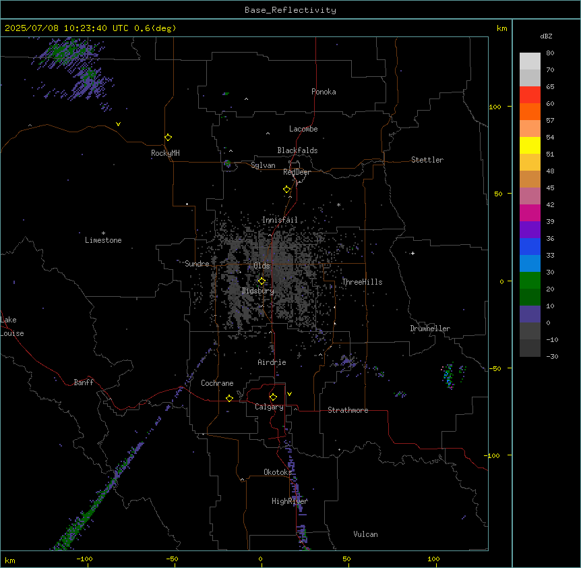Click the HighRiver label
This screenshot has height=568, width=581.
point(290,501)
